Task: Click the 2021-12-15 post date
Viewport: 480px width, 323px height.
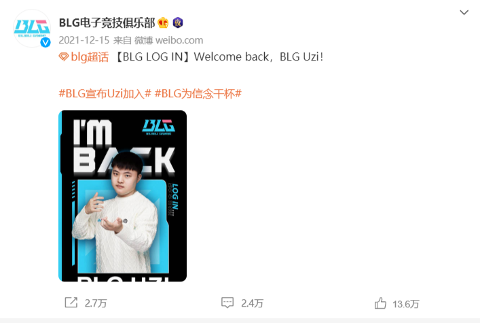Action: (x=84, y=40)
